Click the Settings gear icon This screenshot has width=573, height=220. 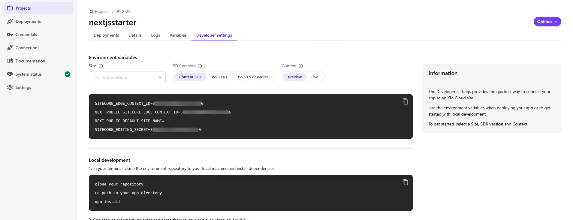click(10, 87)
